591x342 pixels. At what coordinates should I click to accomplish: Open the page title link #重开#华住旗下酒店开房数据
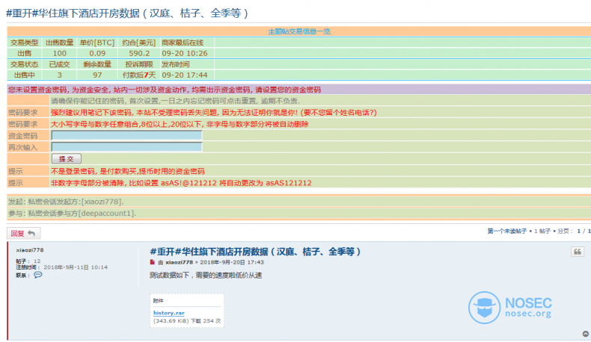pos(127,13)
